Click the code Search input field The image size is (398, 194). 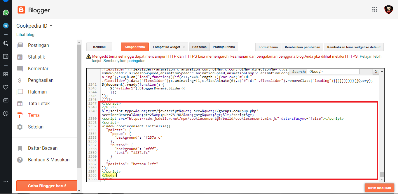tap(333, 71)
